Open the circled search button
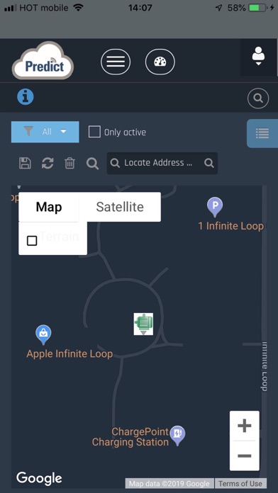278x493 pixels. pos(258,98)
